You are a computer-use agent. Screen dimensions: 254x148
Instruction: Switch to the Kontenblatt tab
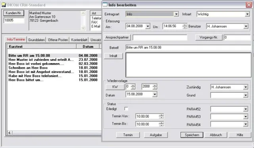(79, 40)
